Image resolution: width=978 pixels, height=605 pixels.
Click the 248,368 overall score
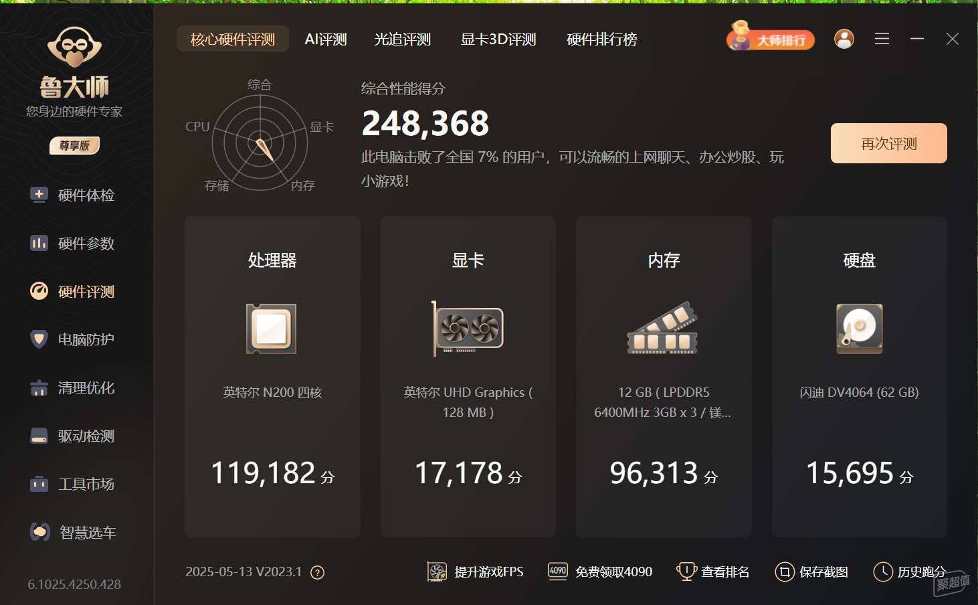(x=425, y=123)
